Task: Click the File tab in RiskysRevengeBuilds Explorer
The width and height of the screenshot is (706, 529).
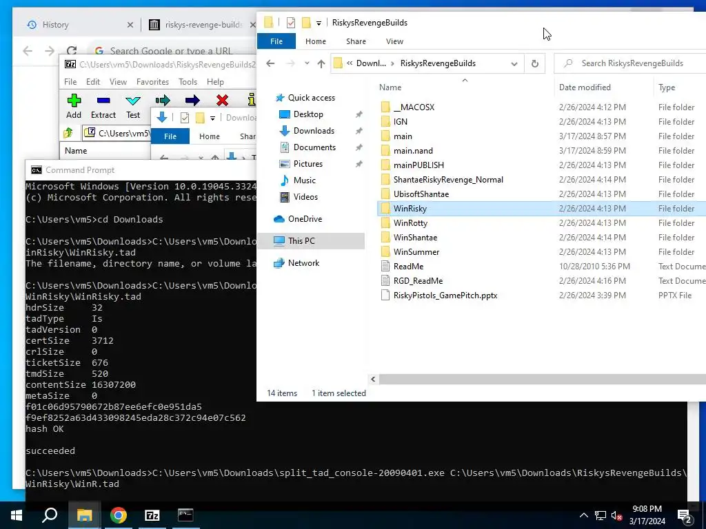Action: [276, 41]
